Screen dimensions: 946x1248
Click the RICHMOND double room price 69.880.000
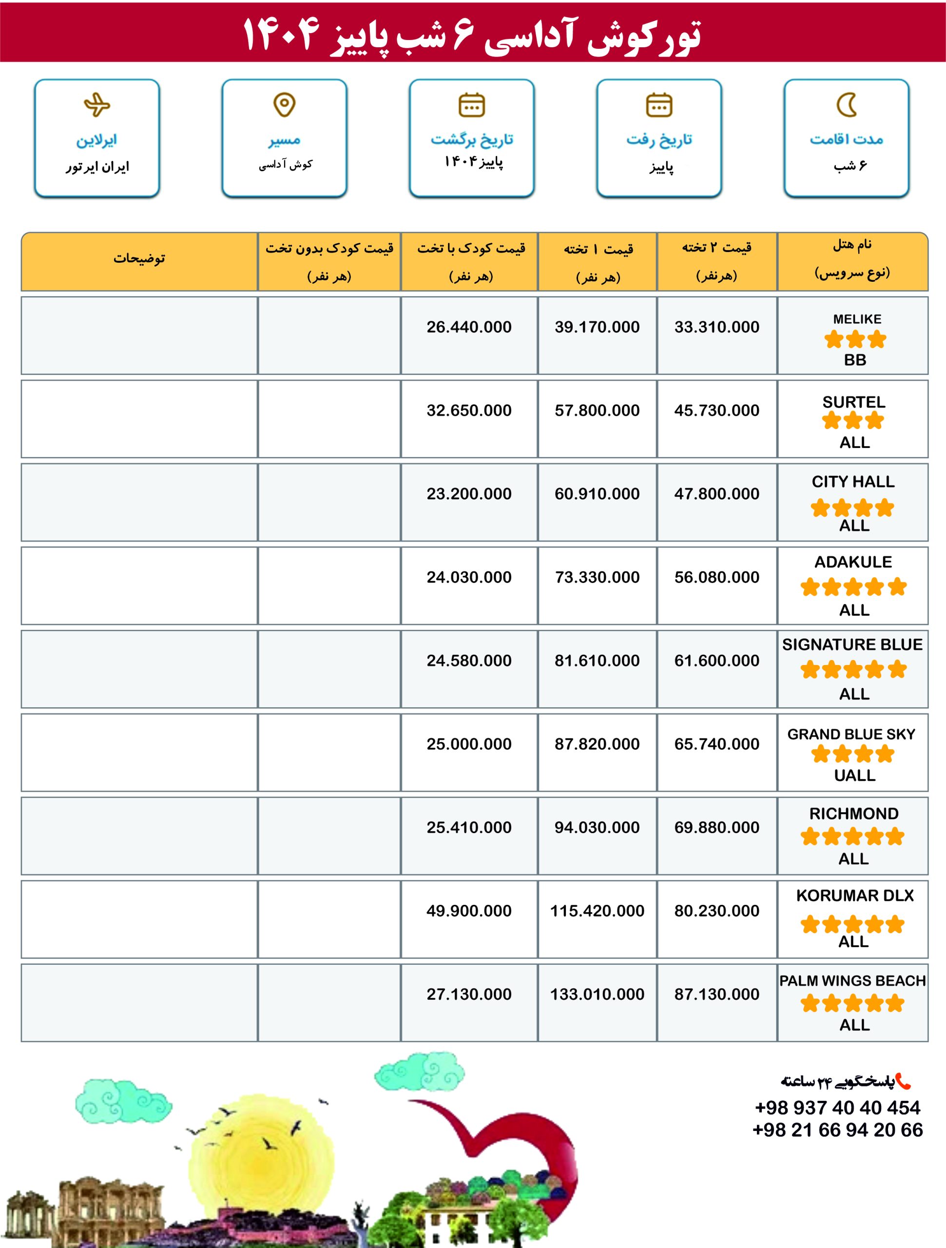pos(716,827)
